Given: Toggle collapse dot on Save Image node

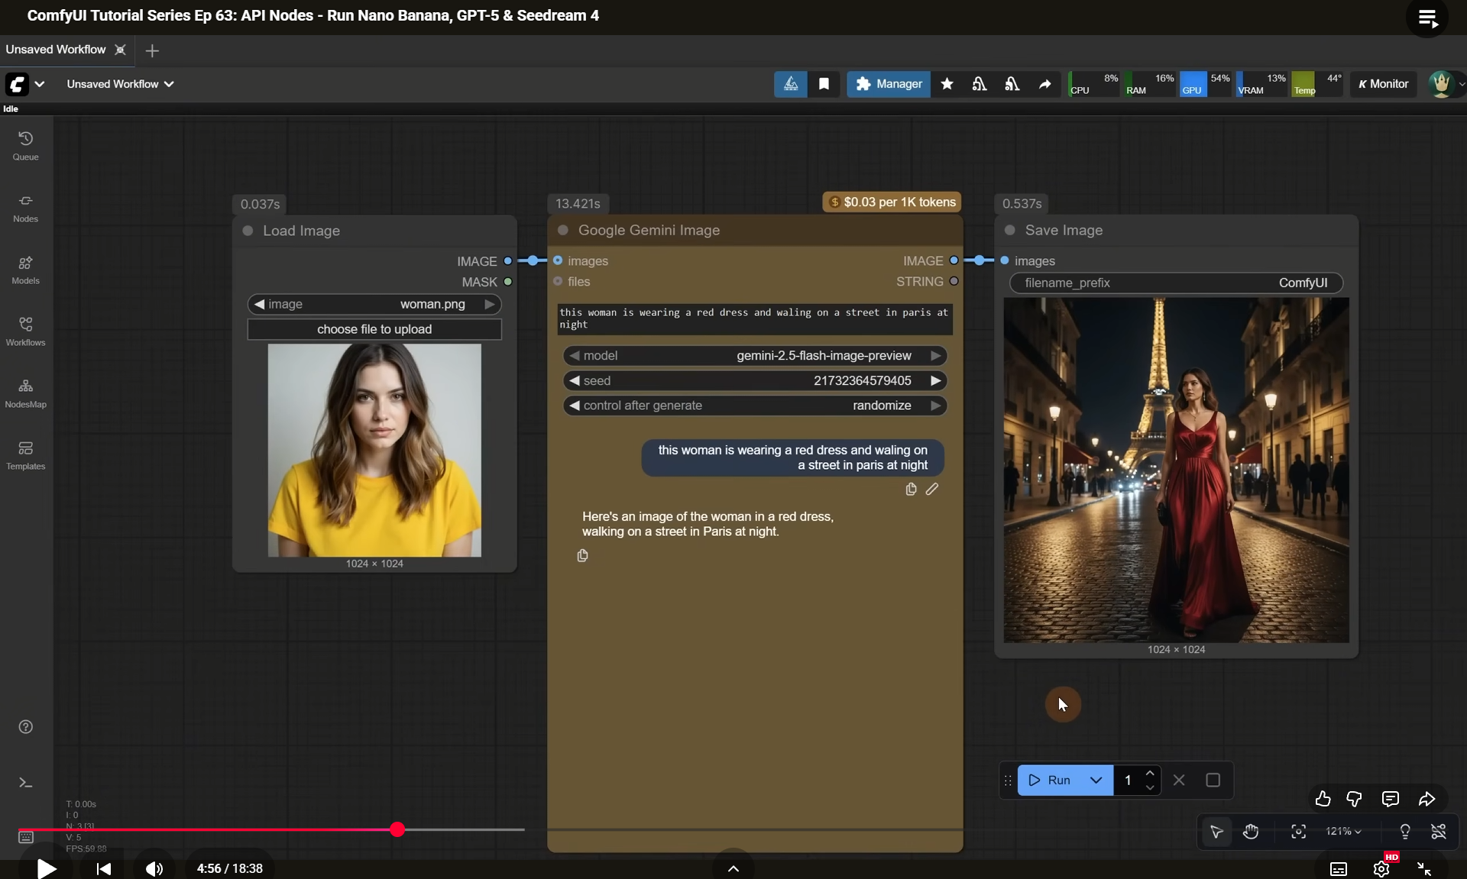Looking at the screenshot, I should (x=1010, y=230).
